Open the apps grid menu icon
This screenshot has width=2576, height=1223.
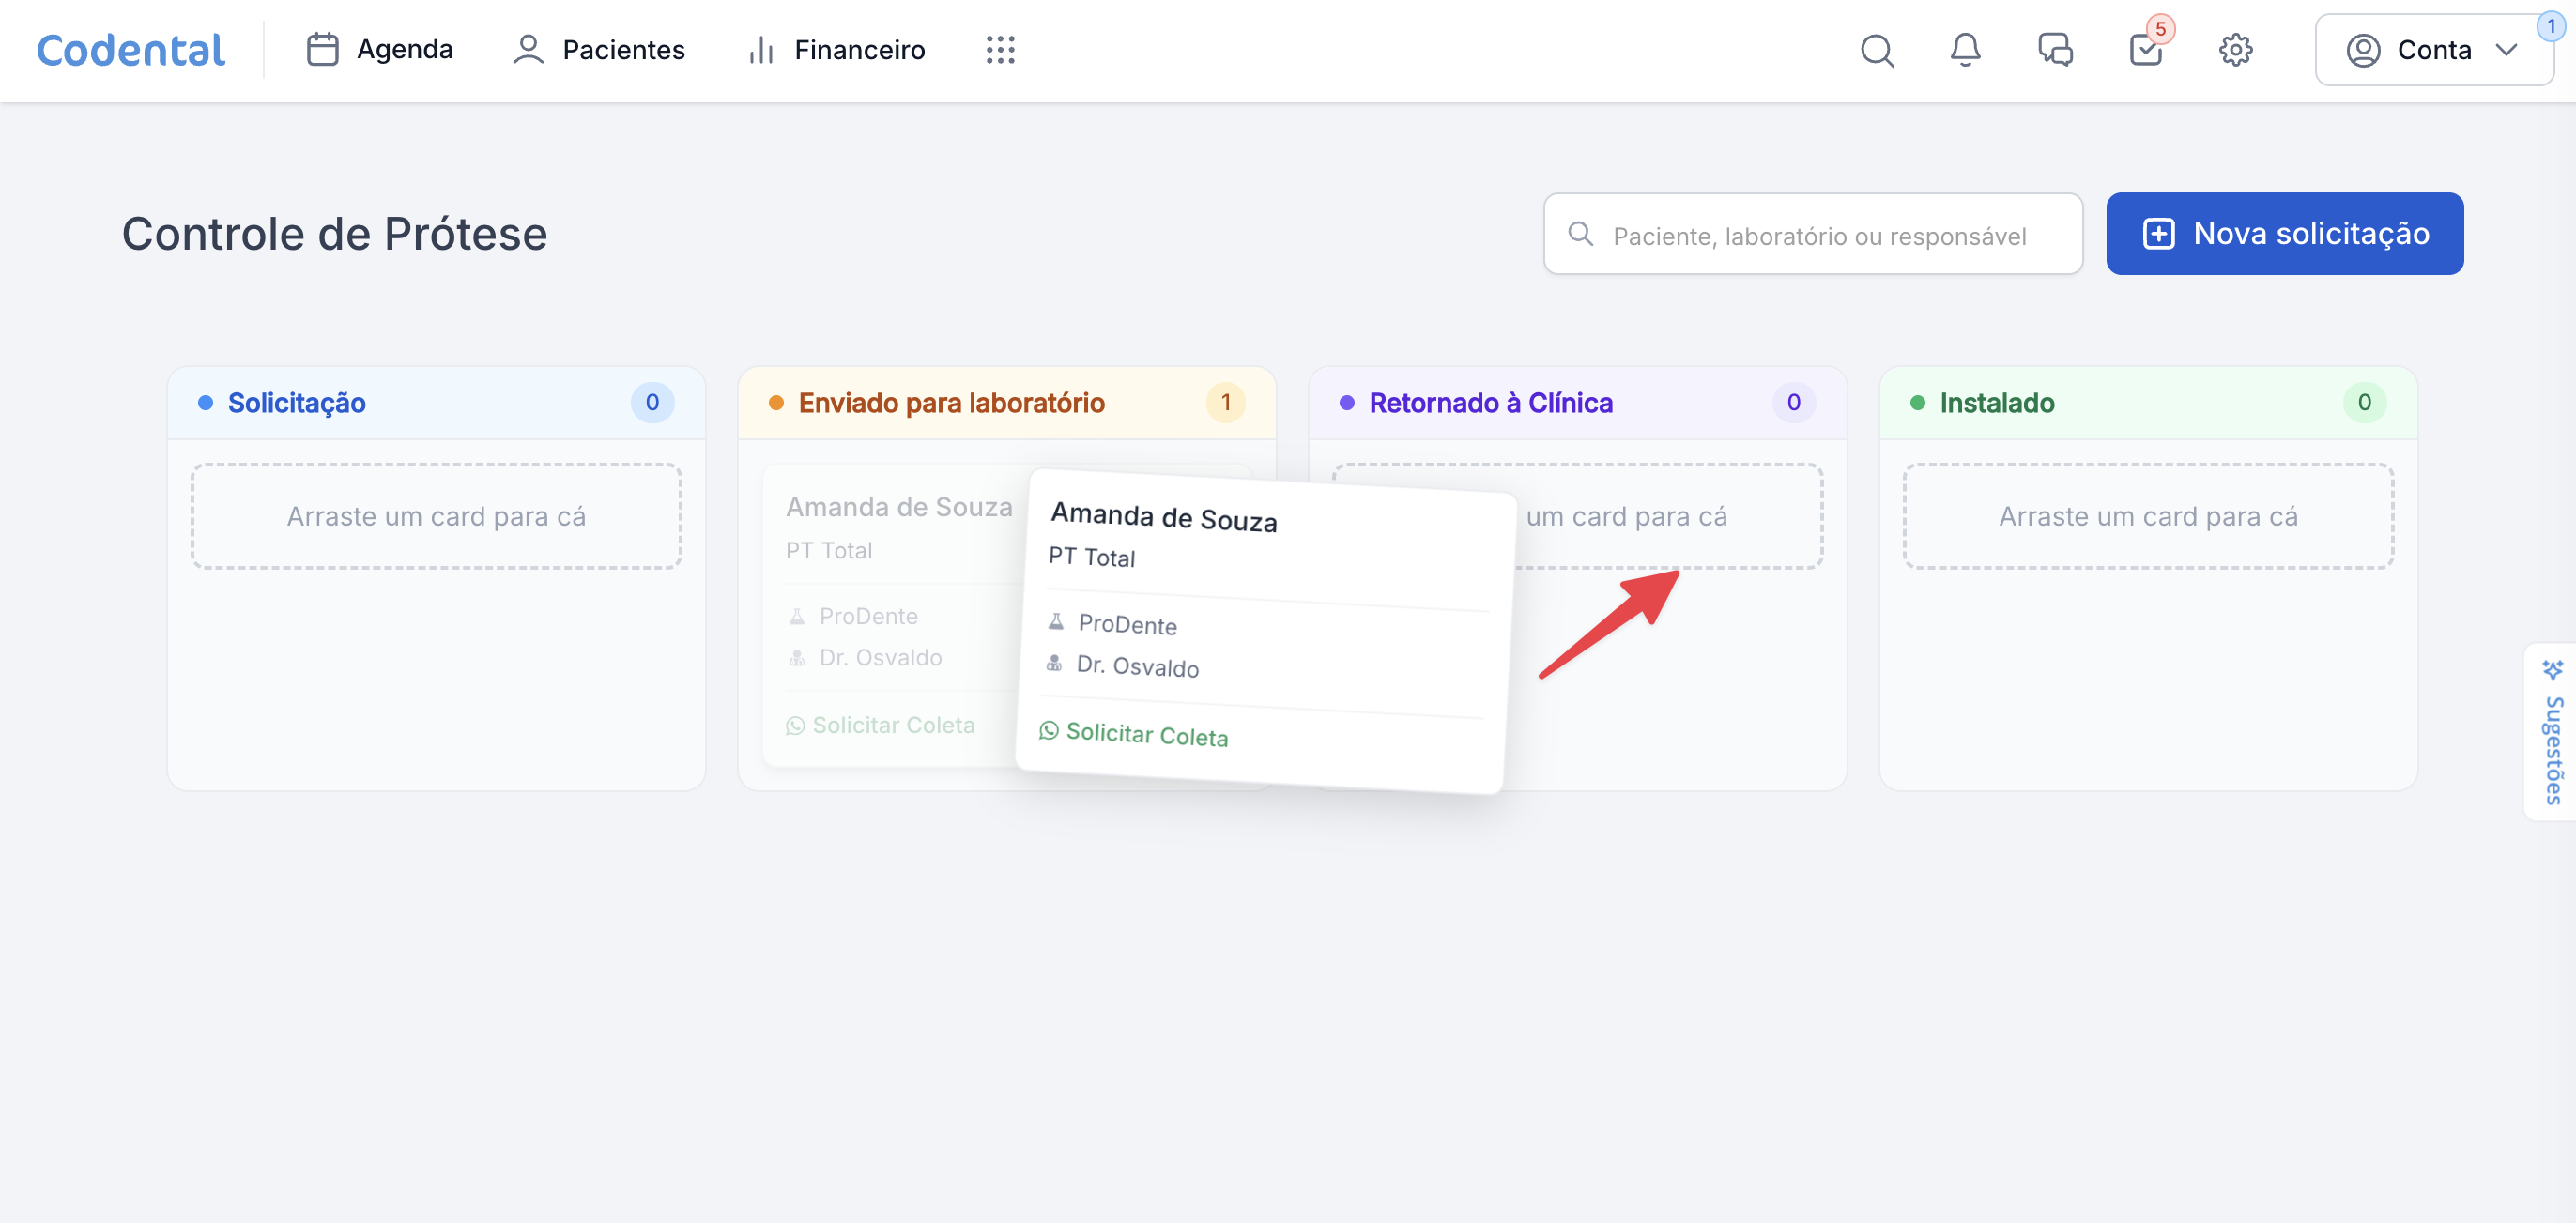(1000, 50)
